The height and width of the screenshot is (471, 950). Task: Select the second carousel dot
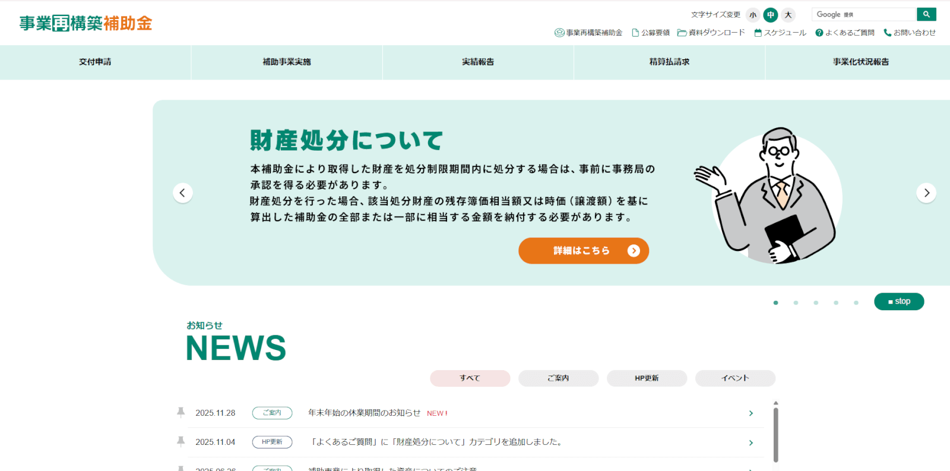[x=796, y=303]
